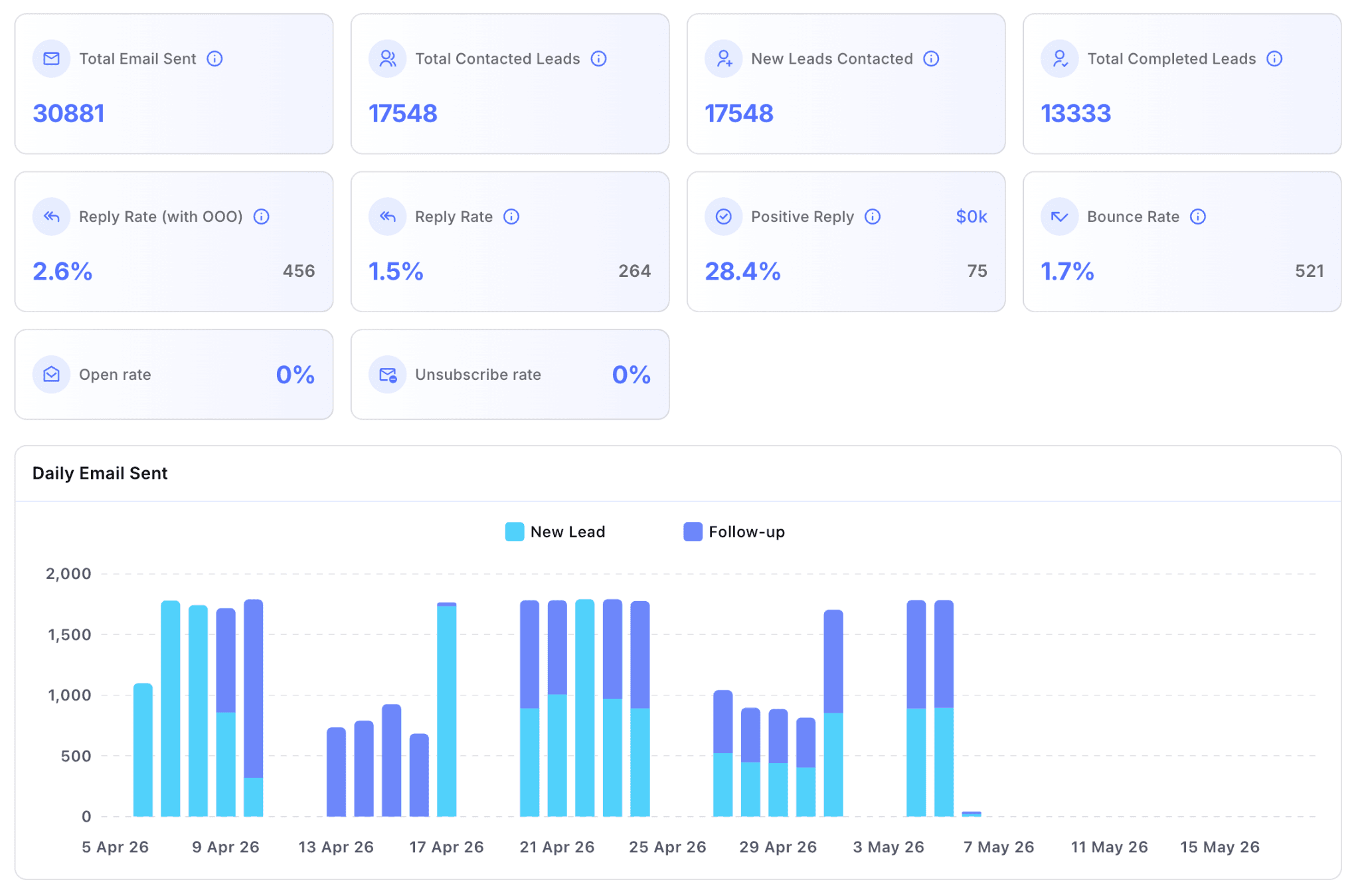
Task: Click the Positive Reply checkmark icon
Action: pos(723,217)
